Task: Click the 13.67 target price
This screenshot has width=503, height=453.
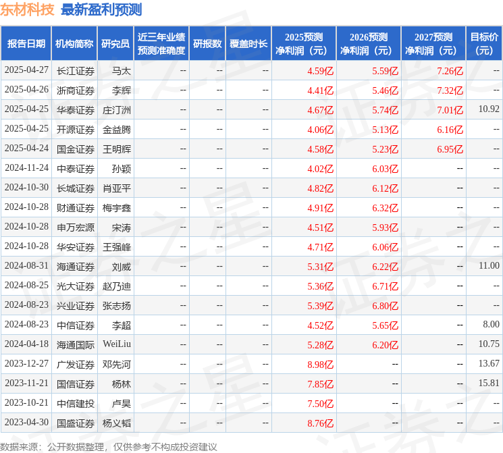Action: (x=489, y=363)
